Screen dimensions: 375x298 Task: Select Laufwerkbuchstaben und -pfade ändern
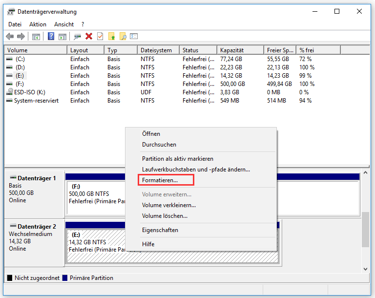[x=201, y=170]
